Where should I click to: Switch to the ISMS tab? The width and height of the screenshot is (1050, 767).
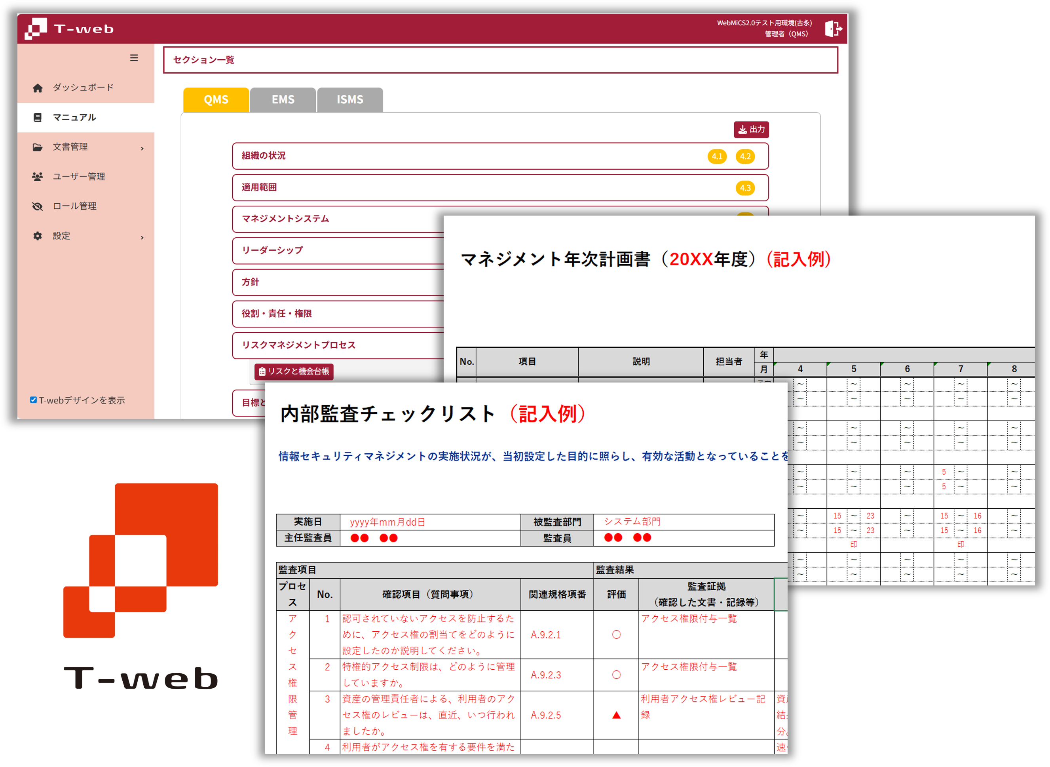click(350, 99)
